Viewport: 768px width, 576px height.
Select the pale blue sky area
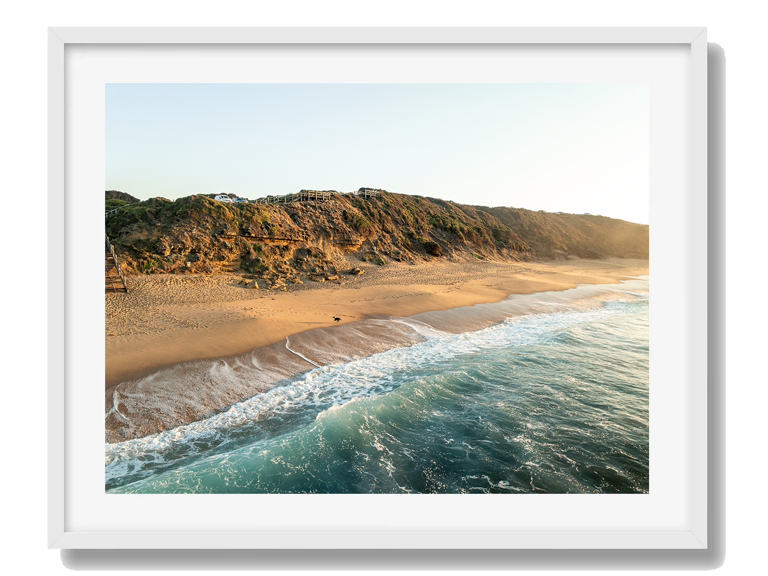[373, 133]
